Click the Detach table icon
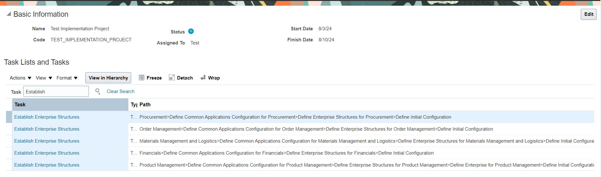This screenshot has width=601, height=177. [x=172, y=78]
